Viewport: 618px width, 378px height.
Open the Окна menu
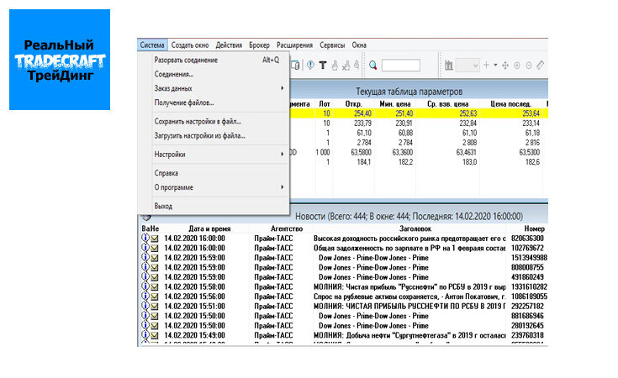[359, 45]
